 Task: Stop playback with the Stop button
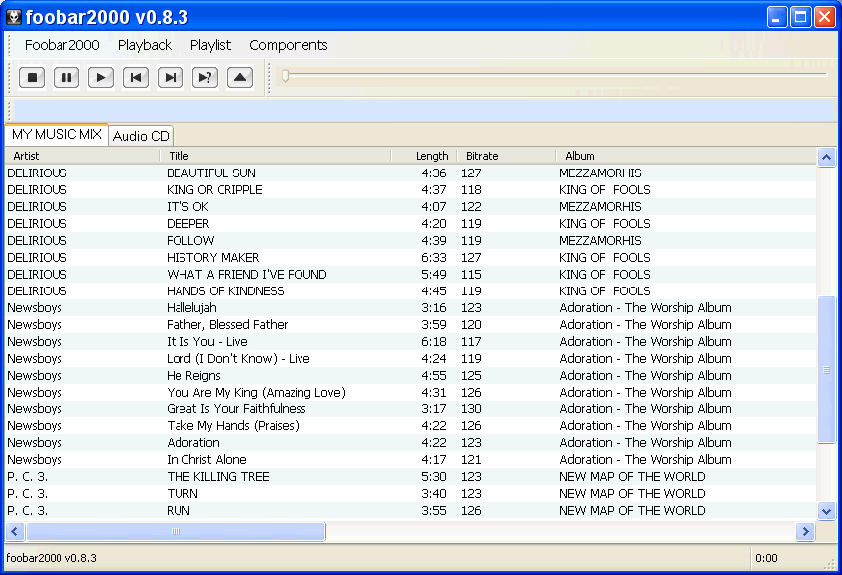click(x=32, y=78)
